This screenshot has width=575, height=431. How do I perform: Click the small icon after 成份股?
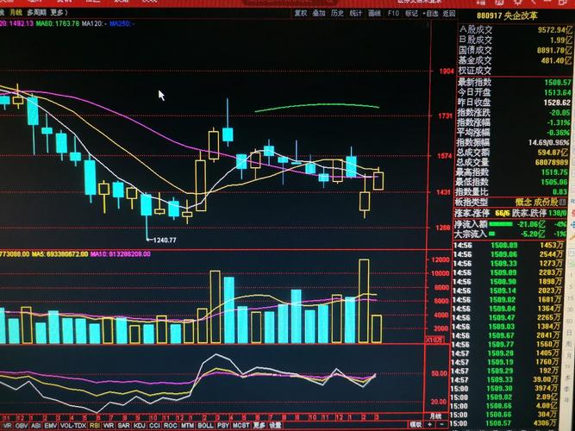tap(563, 202)
